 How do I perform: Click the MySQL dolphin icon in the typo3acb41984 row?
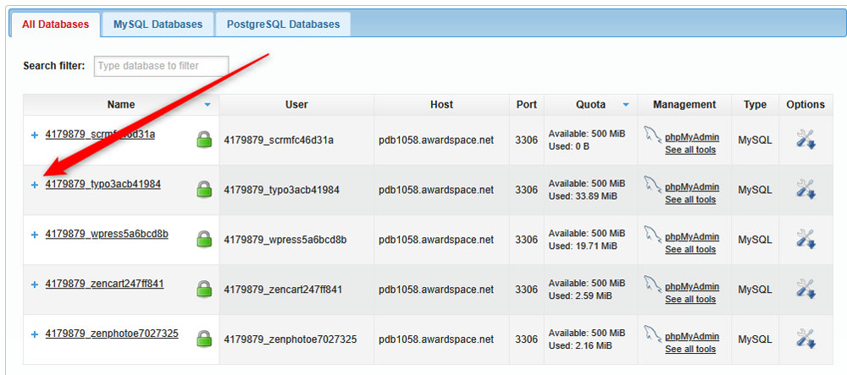[652, 185]
